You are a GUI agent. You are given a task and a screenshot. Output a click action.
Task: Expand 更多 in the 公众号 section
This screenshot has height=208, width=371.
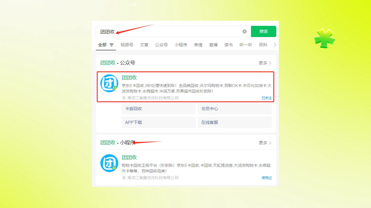click(x=265, y=63)
